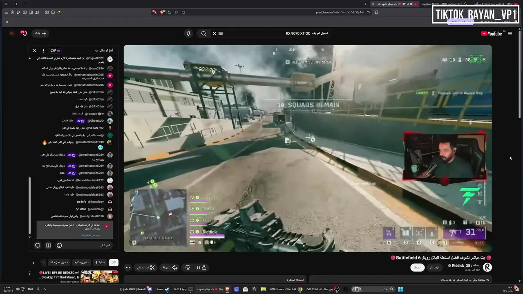Image resolution: width=523 pixels, height=294 pixels.
Task: Click the ENG language indicator
Action: [30, 290]
